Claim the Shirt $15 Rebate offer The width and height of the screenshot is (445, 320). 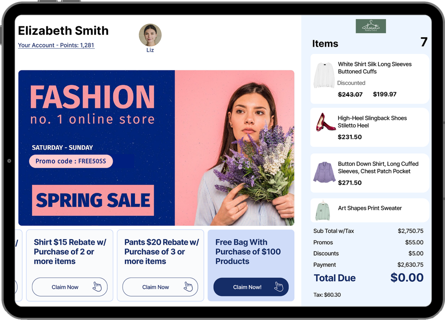pyautogui.click(x=65, y=287)
